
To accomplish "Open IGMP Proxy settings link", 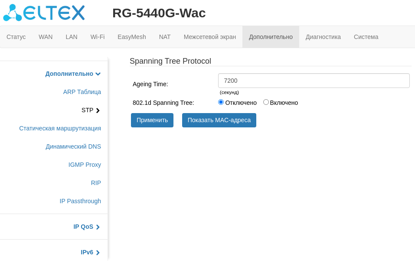I will [85, 165].
